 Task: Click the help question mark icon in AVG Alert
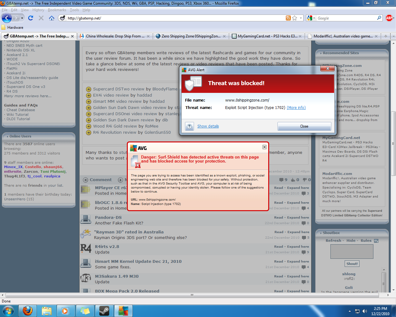(x=189, y=126)
